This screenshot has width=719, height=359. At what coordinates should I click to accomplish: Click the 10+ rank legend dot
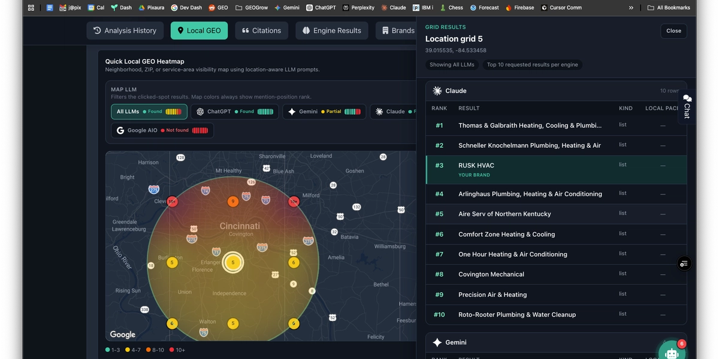point(171,349)
